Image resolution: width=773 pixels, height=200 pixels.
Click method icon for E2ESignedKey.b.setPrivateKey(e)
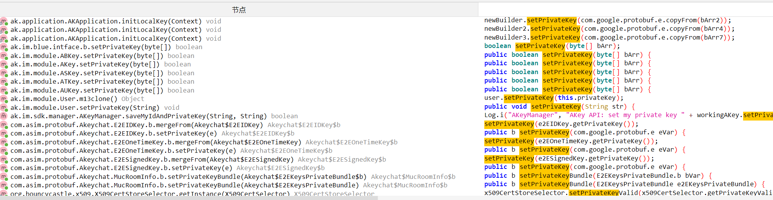coord(4,168)
